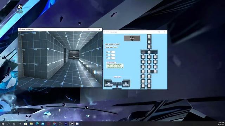The width and height of the screenshot is (225, 126).
Task: Select the top room of the left column
Action: pyautogui.click(x=143, y=57)
